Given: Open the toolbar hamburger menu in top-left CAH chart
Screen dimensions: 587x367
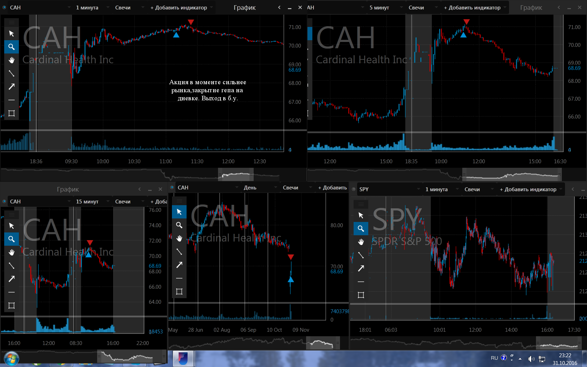Looking at the screenshot, I should [x=12, y=22].
